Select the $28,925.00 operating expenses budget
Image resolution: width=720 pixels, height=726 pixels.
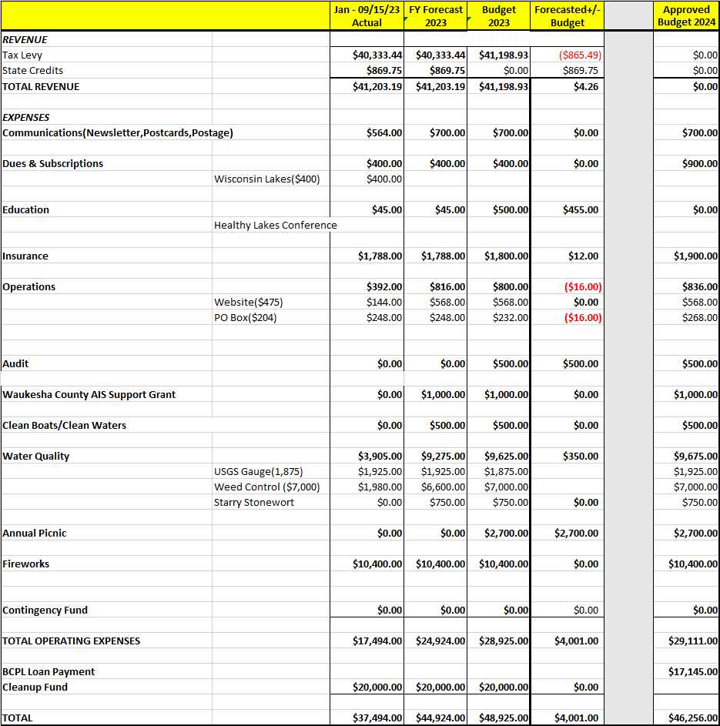(x=504, y=641)
